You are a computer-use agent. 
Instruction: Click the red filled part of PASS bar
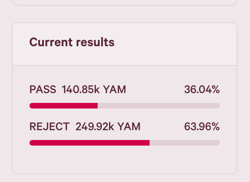point(64,106)
